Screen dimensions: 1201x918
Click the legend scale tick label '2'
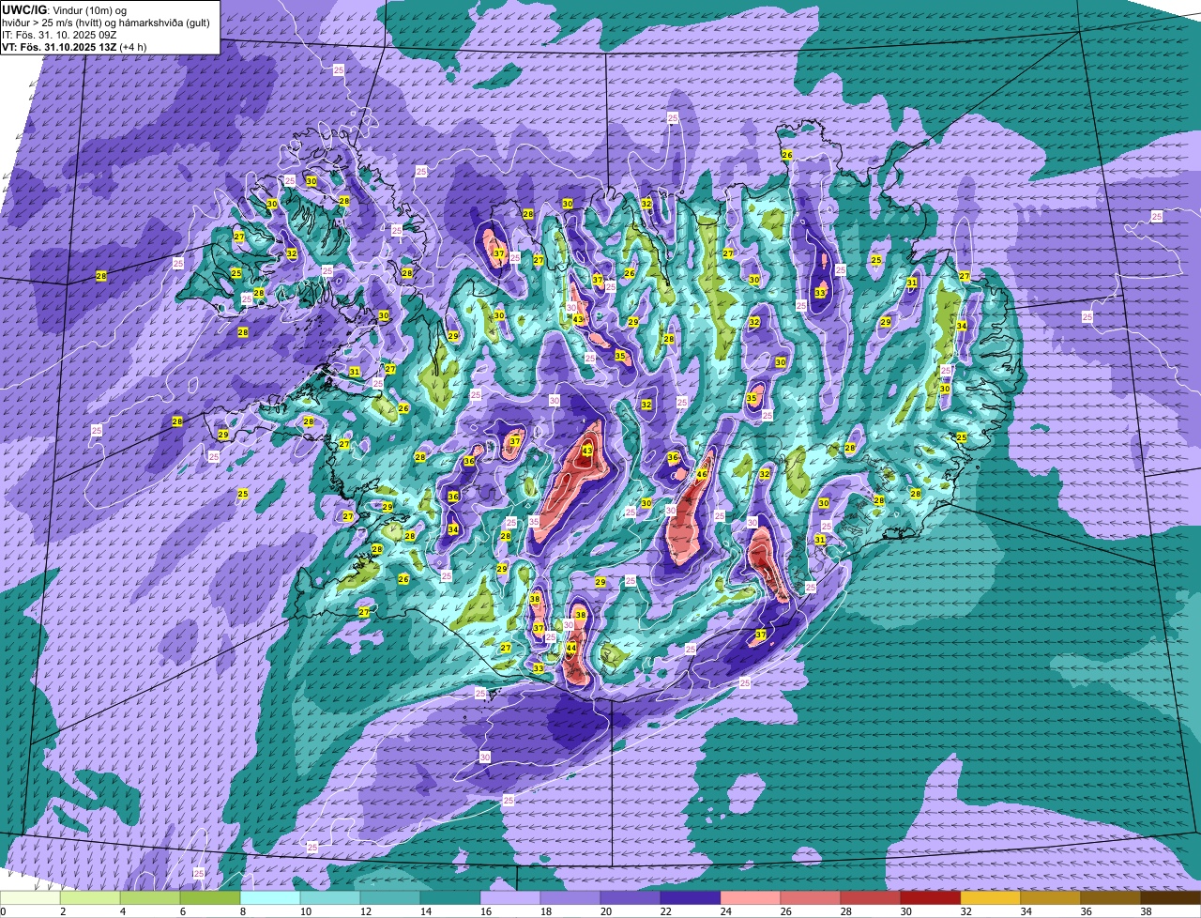point(63,911)
